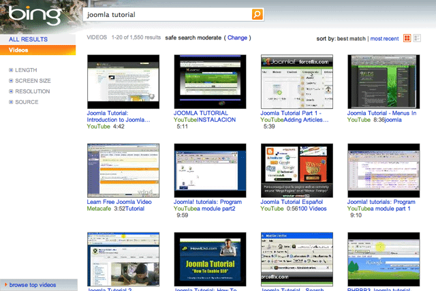Click the 'safe search moderate' text
This screenshot has width=436, height=291.
193,37
